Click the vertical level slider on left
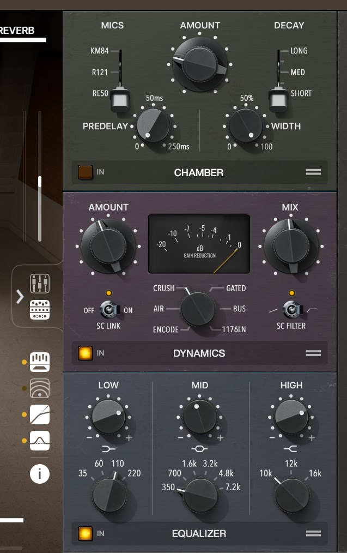 [40, 207]
